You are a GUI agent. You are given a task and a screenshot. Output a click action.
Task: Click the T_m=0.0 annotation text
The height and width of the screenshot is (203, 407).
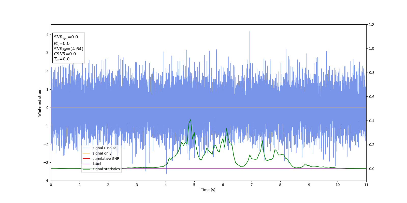62,59
